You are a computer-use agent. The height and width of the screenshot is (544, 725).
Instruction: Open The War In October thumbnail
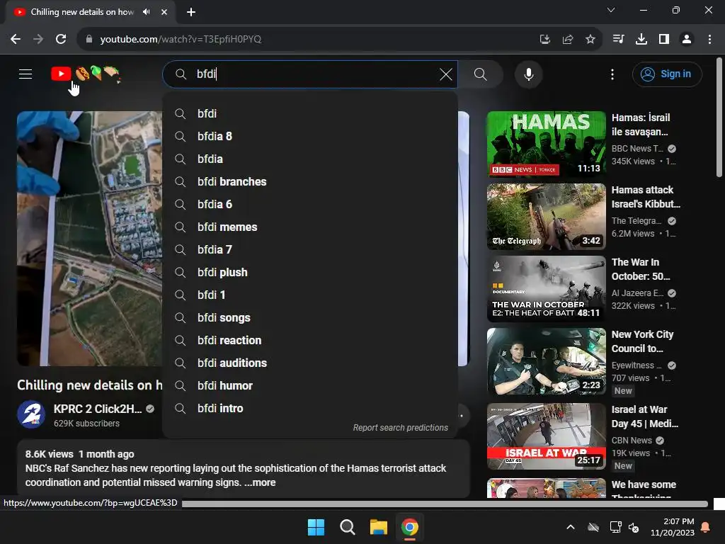click(546, 289)
